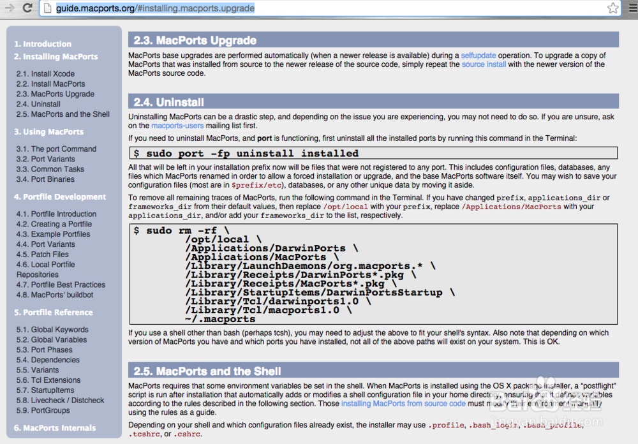
Task: Focus the guide.macports.org address bar
Action: point(330,8)
